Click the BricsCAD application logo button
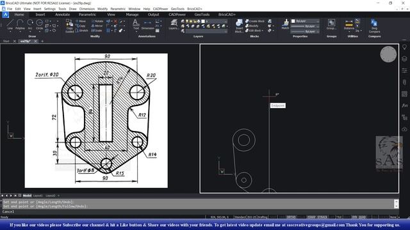 [x=6, y=15]
